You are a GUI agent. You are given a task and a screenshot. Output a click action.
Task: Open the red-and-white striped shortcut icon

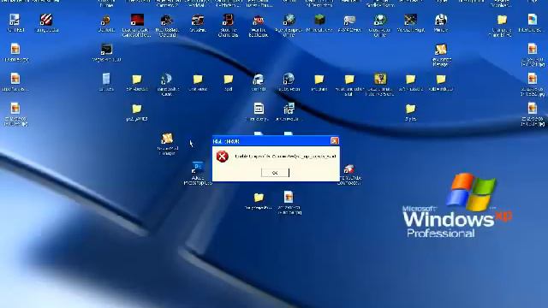[x=46, y=20]
